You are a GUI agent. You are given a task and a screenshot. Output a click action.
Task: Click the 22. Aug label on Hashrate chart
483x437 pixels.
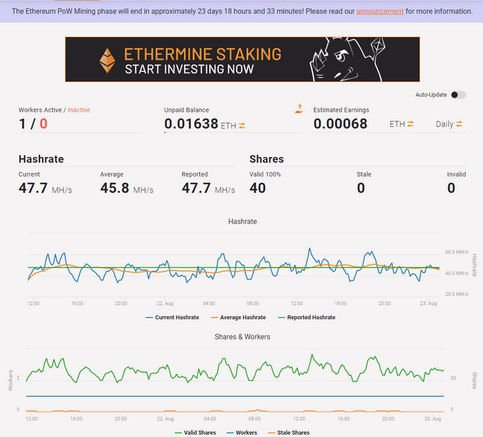pos(165,303)
